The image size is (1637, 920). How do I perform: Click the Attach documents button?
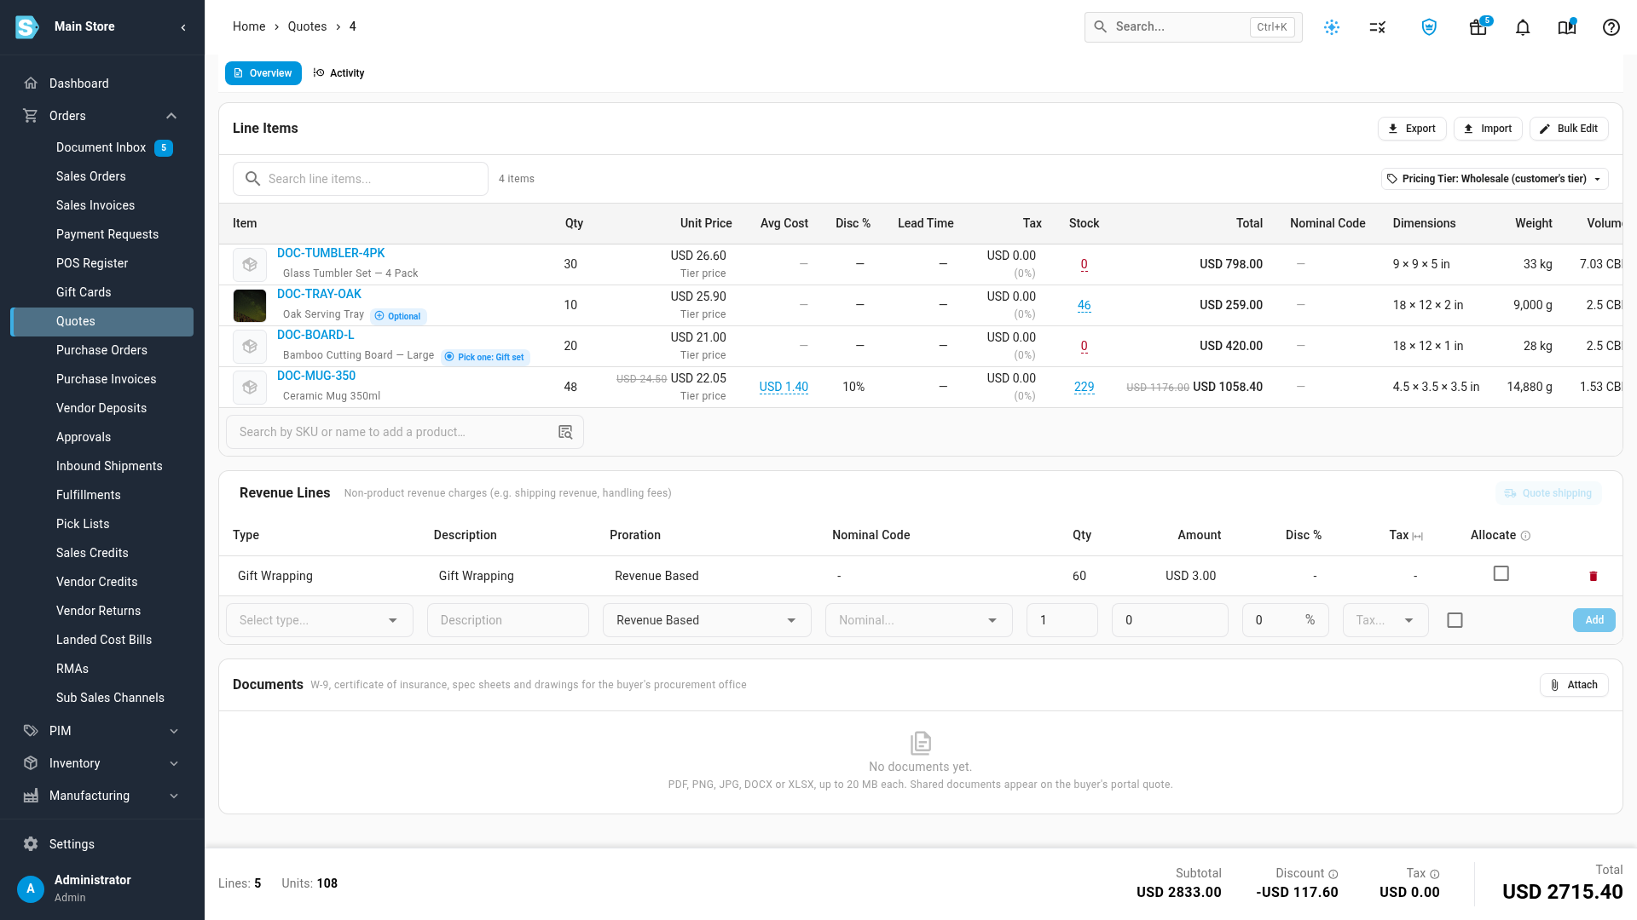tap(1574, 685)
